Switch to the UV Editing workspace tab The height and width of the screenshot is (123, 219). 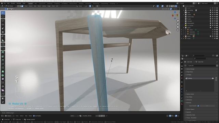pos(65,4)
